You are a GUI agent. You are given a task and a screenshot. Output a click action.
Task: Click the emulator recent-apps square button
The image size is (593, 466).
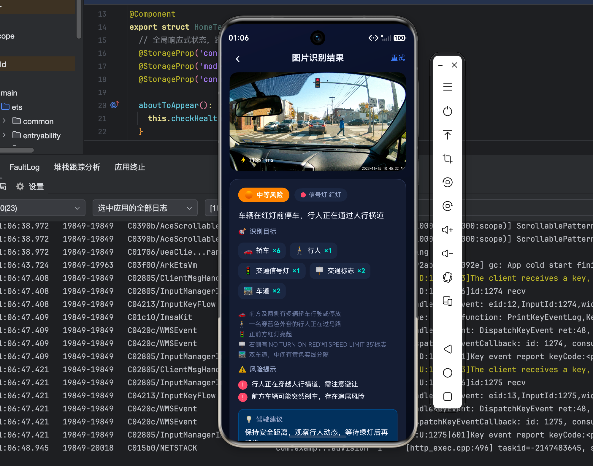[448, 397]
